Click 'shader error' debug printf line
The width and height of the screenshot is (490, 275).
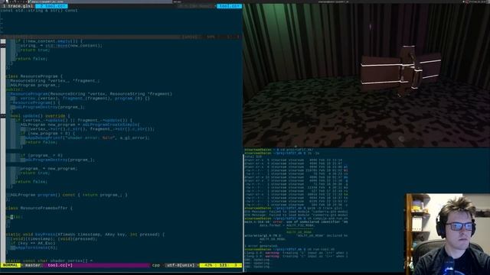tap(87, 137)
